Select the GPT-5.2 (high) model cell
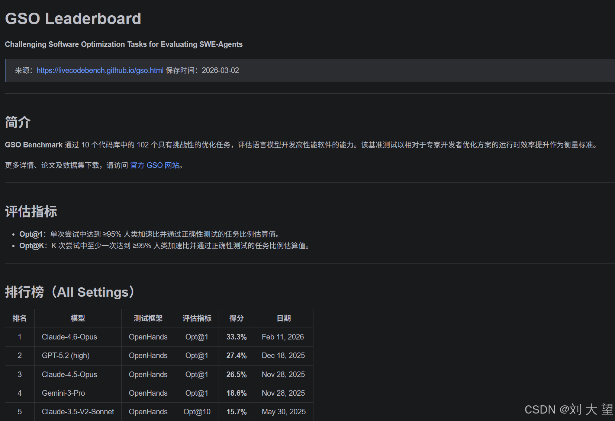 click(x=78, y=356)
